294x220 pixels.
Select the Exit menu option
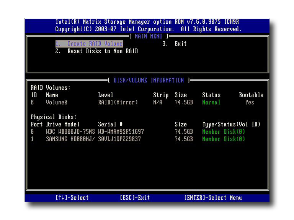pyautogui.click(x=175, y=44)
